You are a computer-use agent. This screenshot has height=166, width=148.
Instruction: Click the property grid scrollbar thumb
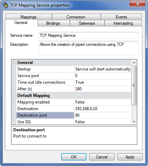134,85
